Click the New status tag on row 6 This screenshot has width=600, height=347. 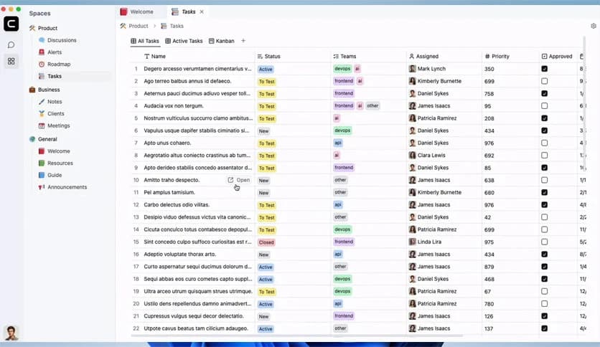pyautogui.click(x=263, y=131)
